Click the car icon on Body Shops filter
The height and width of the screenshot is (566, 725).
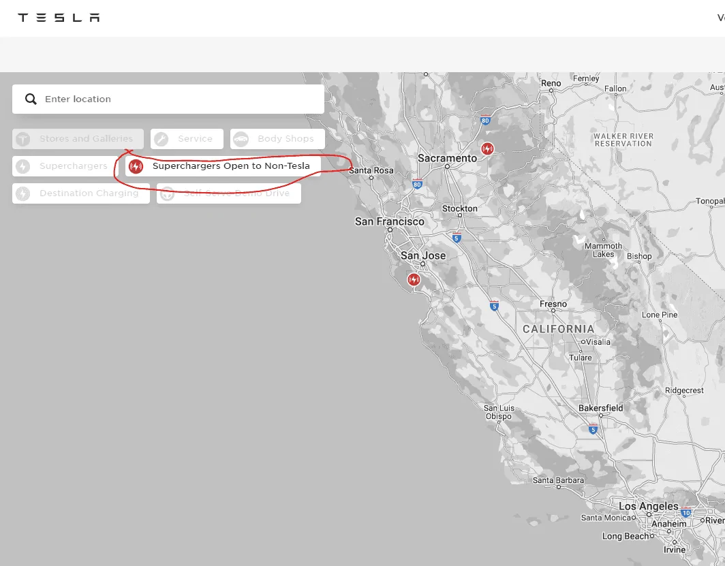click(241, 139)
